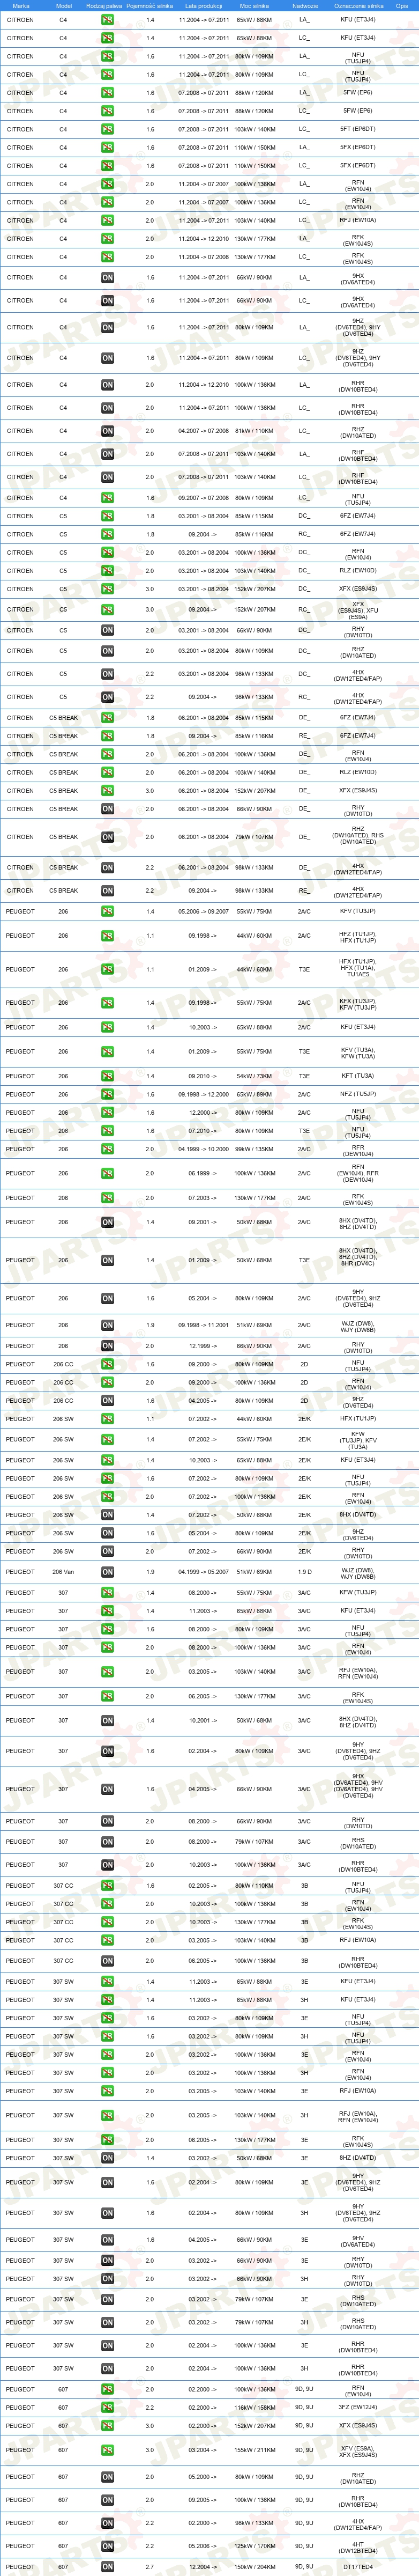Screen dimensions: 419x2576
Task: Click petrol icon in Peugeot 307 CC RFK row
Action: click(107, 1921)
